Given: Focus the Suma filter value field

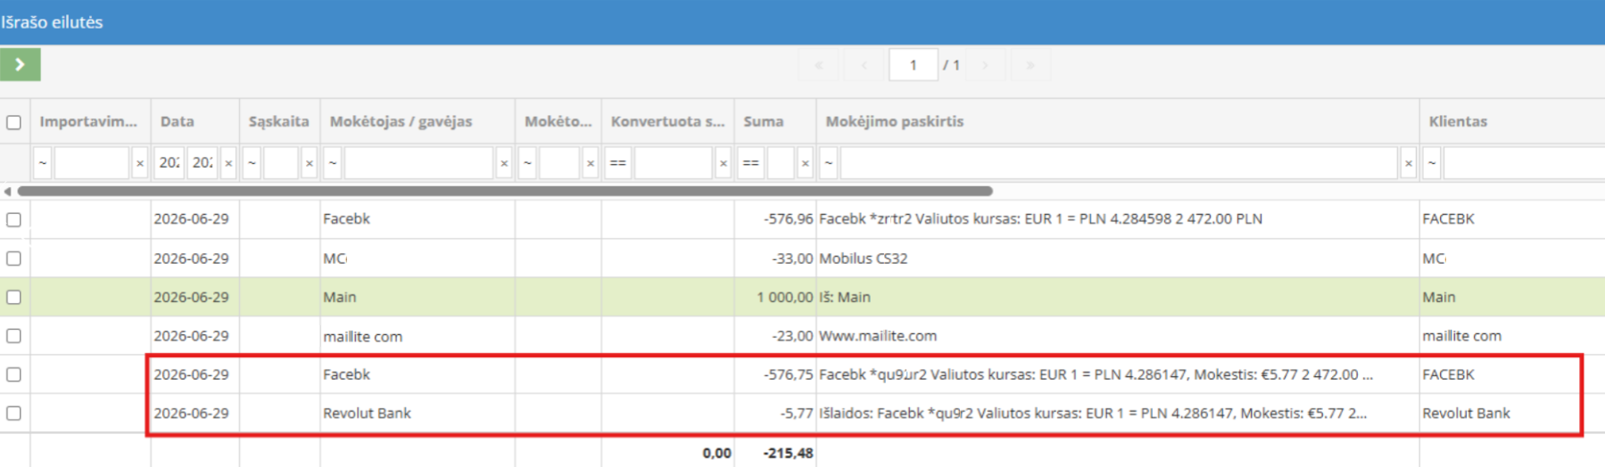Looking at the screenshot, I should (781, 163).
